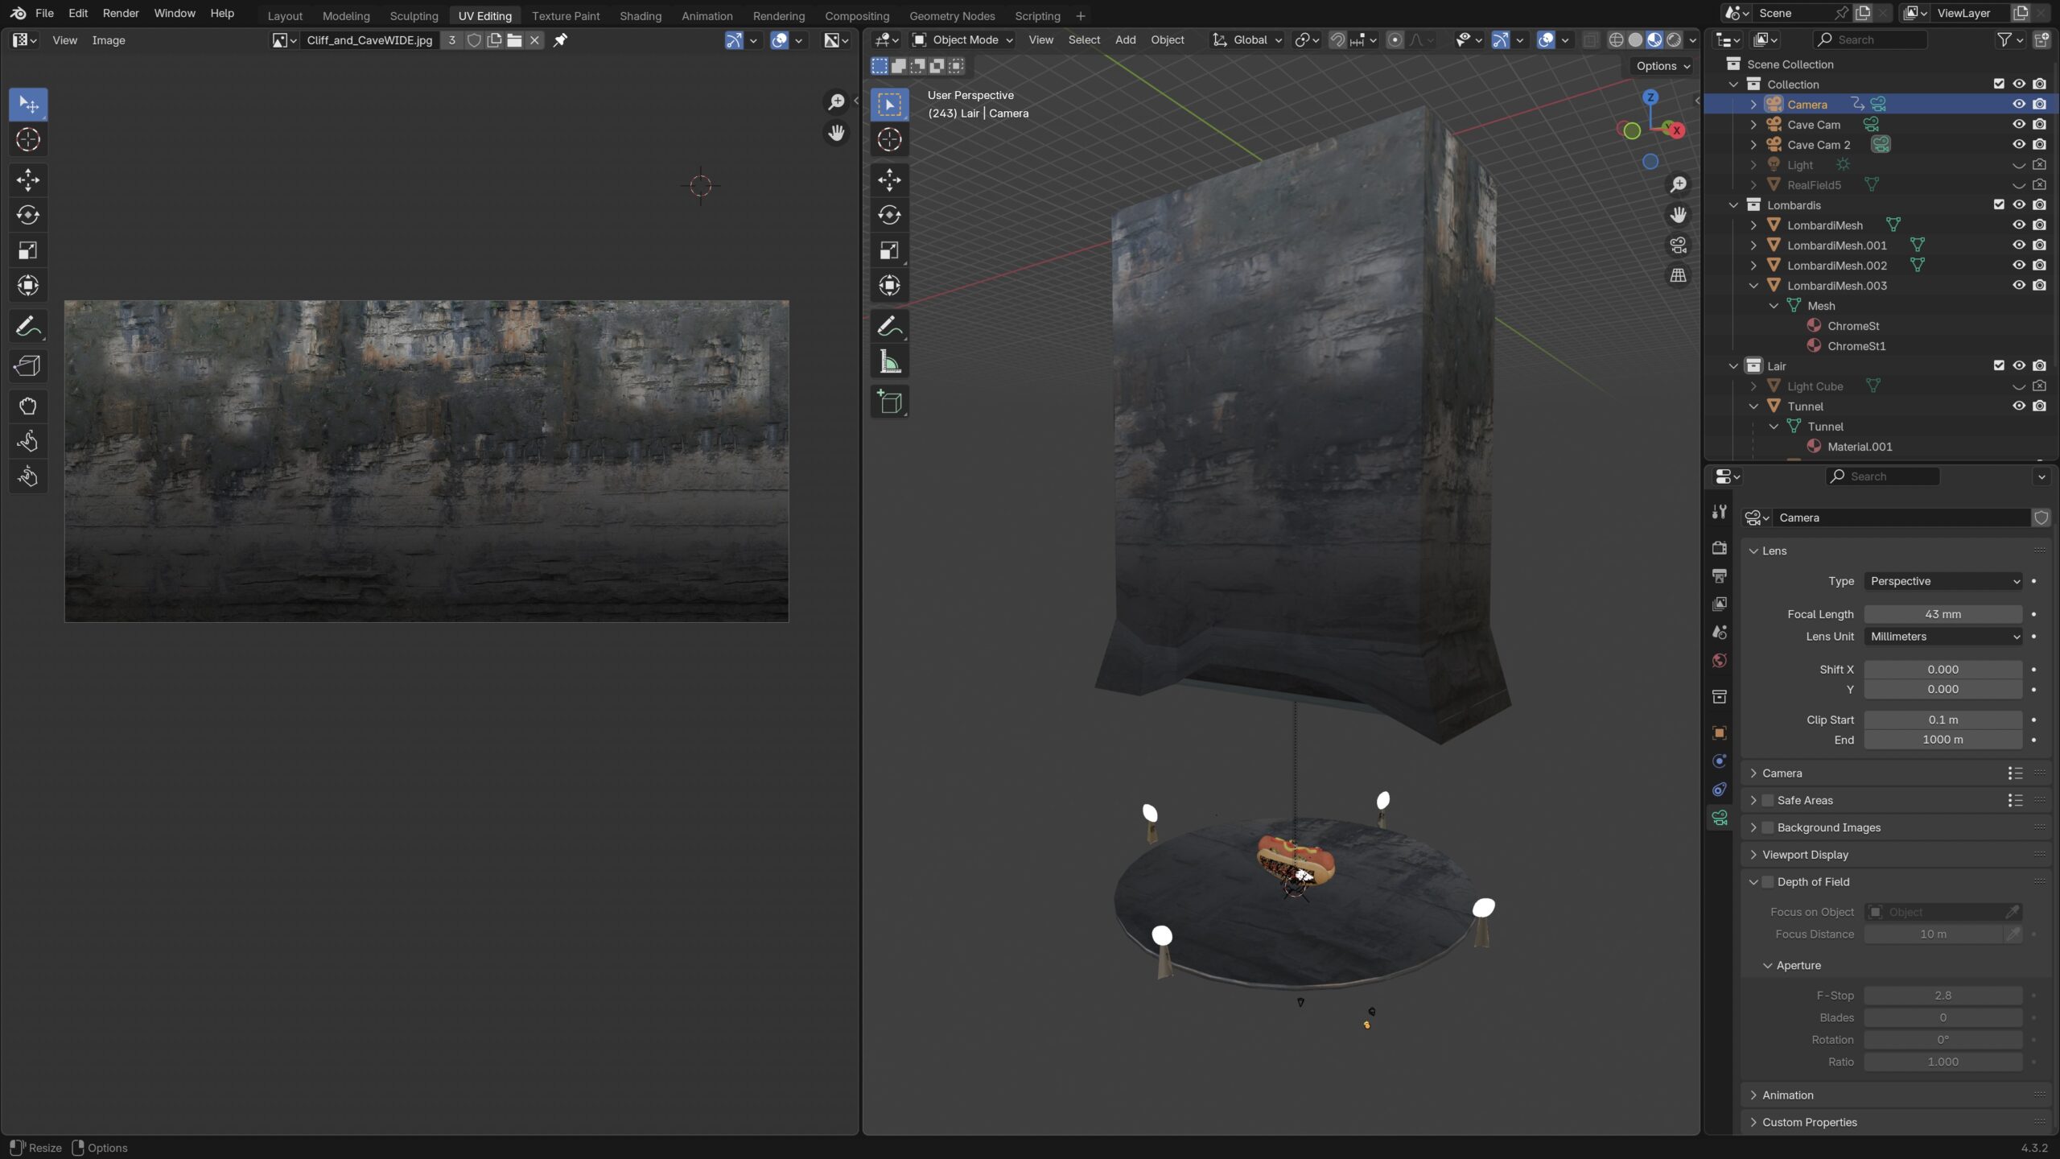Image resolution: width=2060 pixels, height=1159 pixels.
Task: Expand LombardiMesh.002 in the outliner
Action: point(1754,265)
